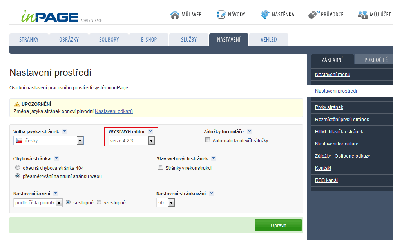Switch to the Vzhled tab
Screen dimensions: 393x240
pyautogui.click(x=268, y=40)
